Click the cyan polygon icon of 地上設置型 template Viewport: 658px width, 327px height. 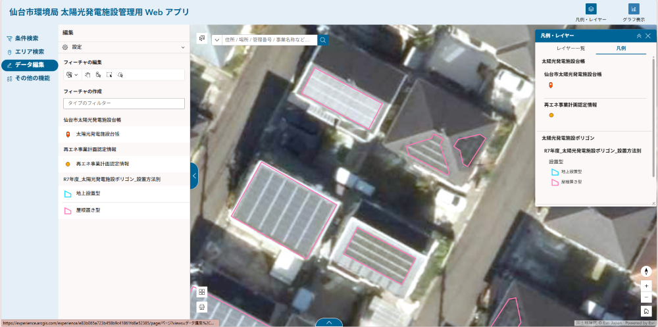(x=68, y=194)
